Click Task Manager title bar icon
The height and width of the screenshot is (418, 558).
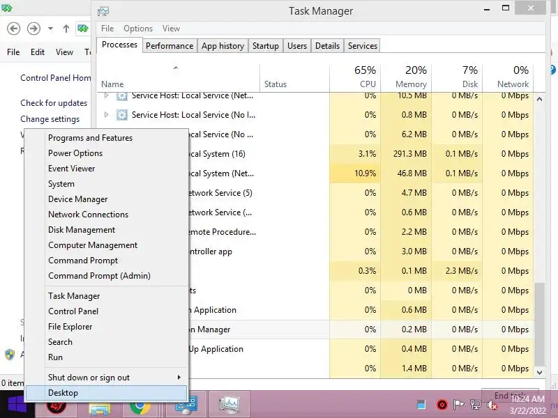pos(103,11)
